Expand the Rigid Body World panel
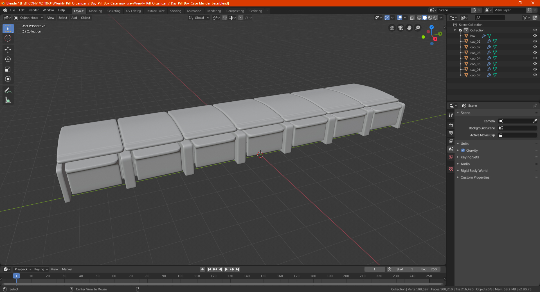 pos(474,170)
